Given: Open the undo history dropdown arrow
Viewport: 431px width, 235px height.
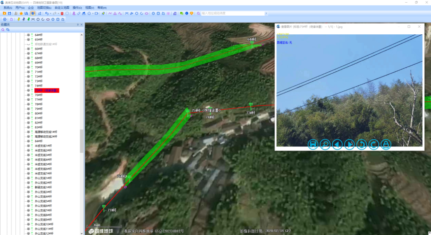Looking at the screenshot, I should click(x=51, y=13).
